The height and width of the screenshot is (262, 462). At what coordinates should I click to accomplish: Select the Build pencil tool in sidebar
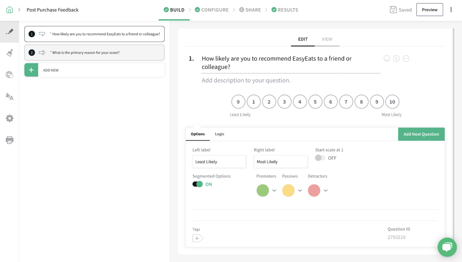(9, 31)
